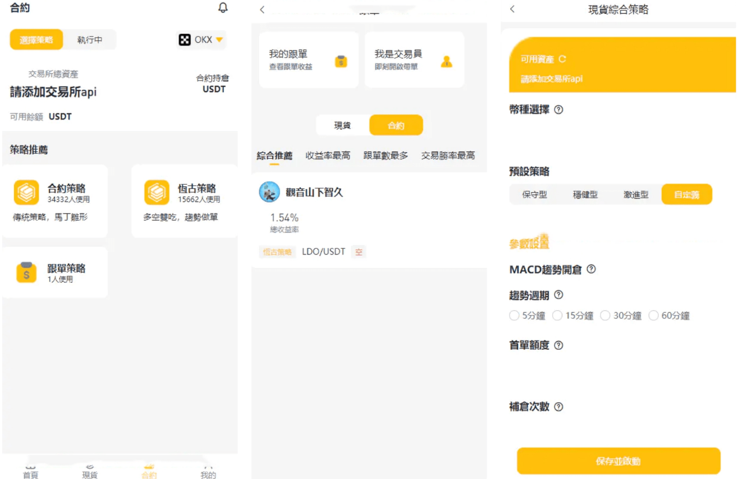Image resolution: width=742 pixels, height=479 pixels.
Task: Switch to 收益率最高 sorting tab
Action: (x=328, y=156)
